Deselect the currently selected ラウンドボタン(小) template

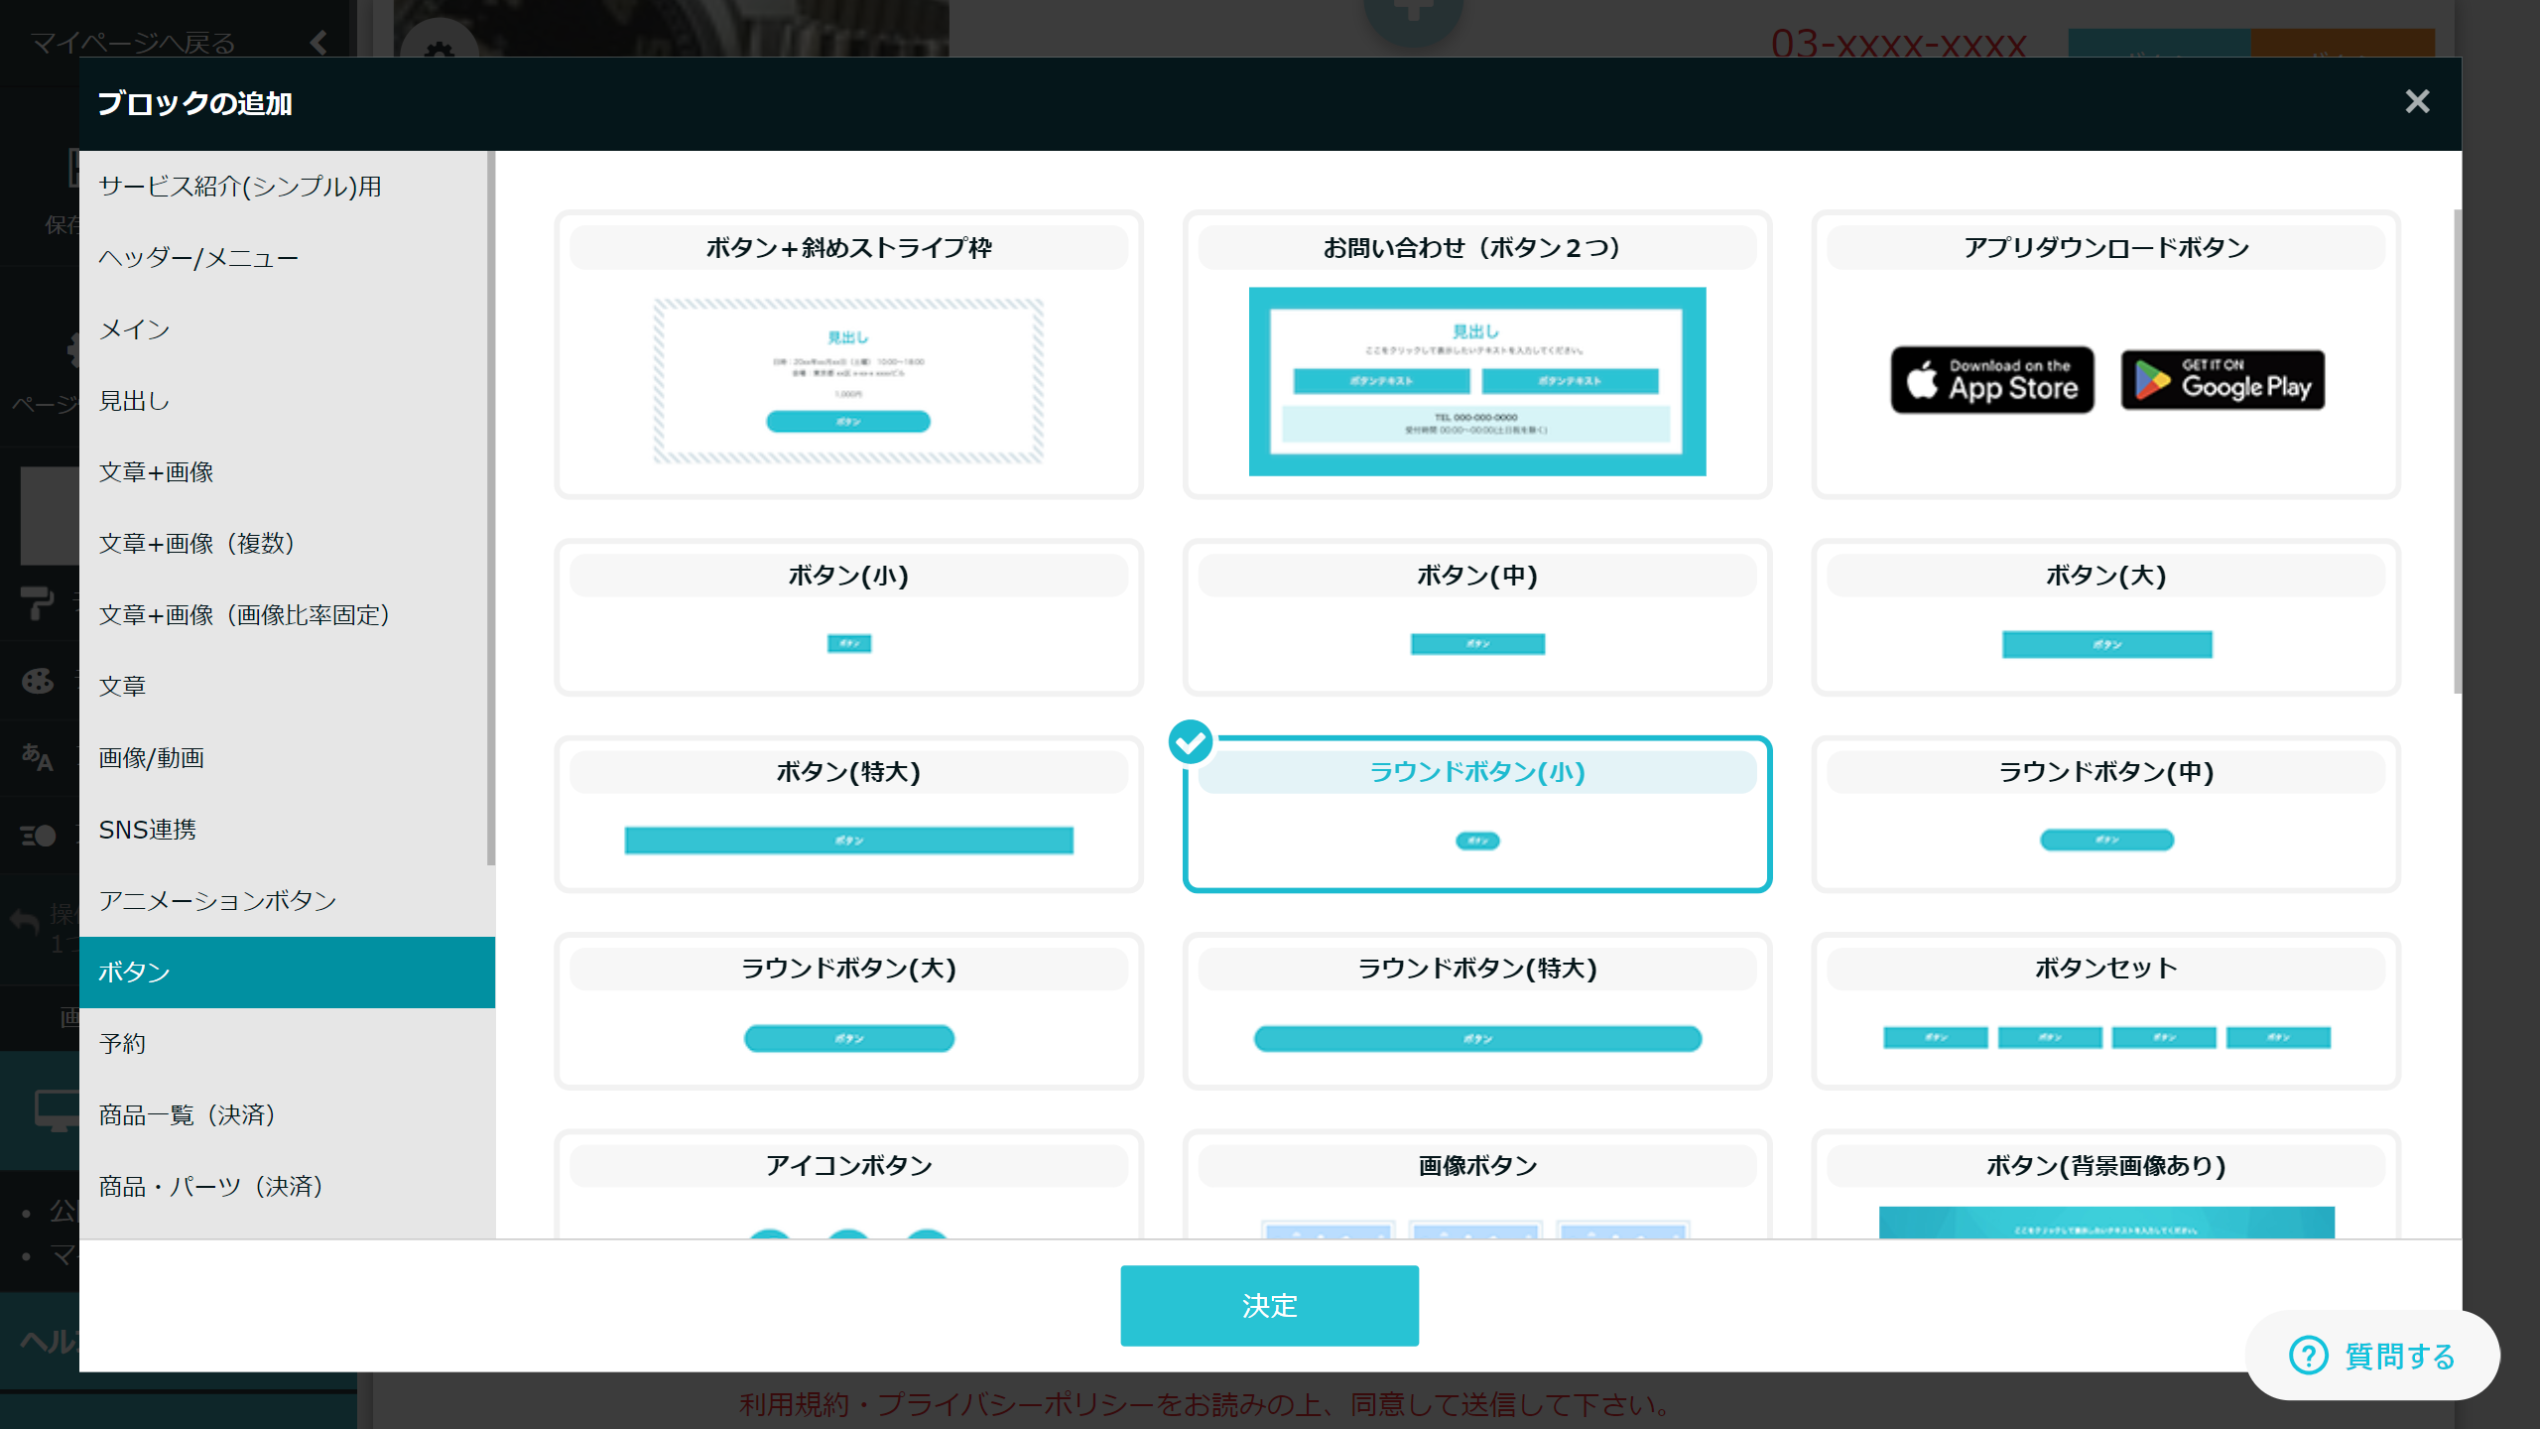[x=1476, y=814]
